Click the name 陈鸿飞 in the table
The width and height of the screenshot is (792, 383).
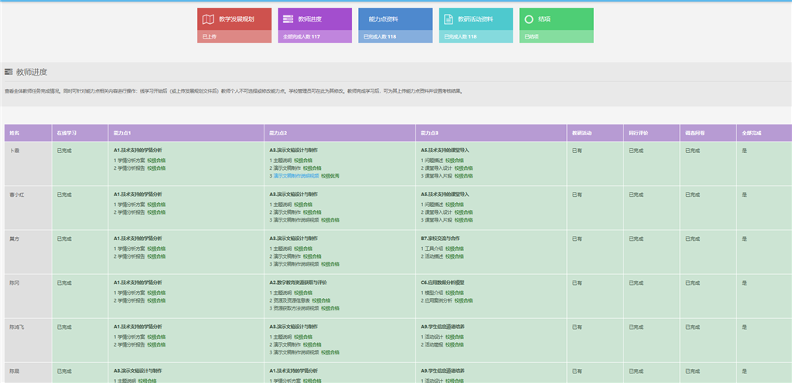(x=17, y=327)
